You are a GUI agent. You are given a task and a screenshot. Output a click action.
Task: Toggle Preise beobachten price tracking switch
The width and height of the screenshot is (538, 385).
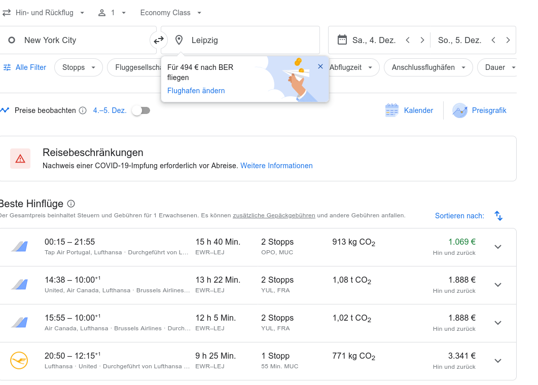(141, 110)
